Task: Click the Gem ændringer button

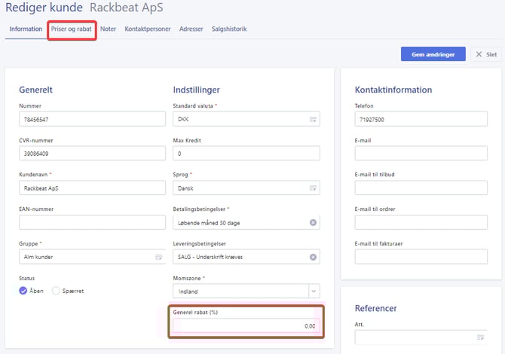Action: (x=433, y=54)
